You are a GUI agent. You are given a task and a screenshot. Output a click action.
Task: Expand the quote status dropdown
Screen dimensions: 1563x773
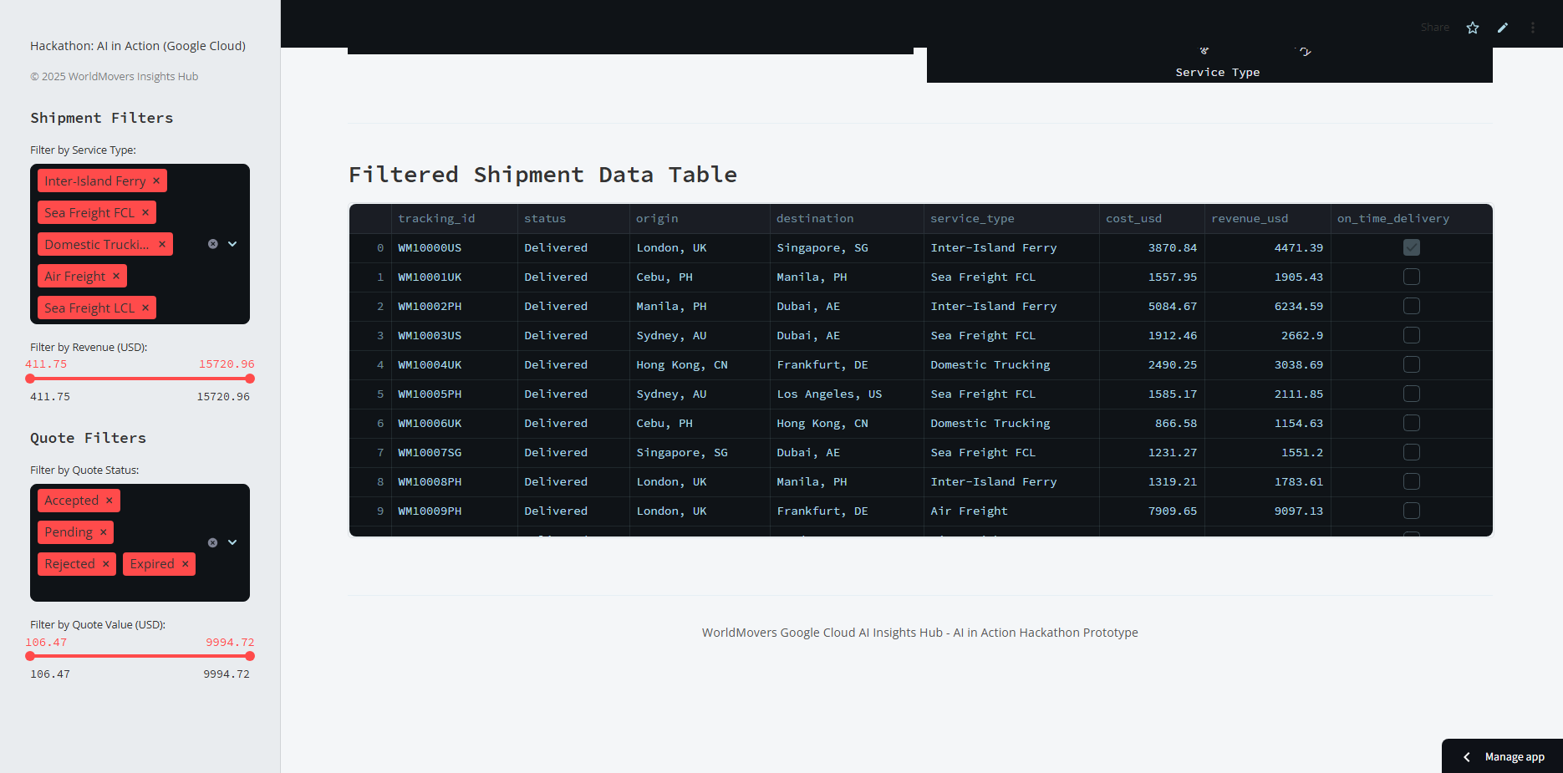click(x=232, y=542)
